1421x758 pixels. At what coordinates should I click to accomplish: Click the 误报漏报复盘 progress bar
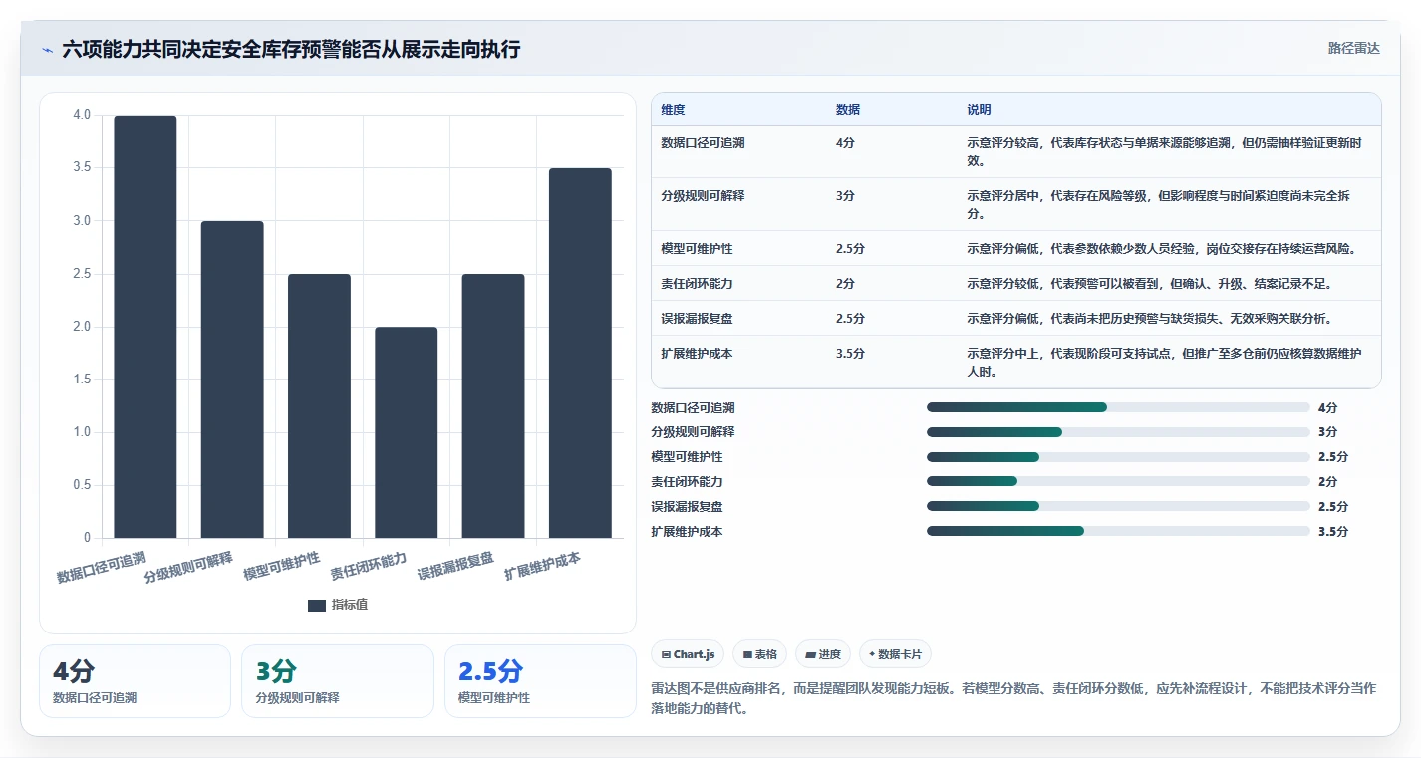coord(1118,506)
